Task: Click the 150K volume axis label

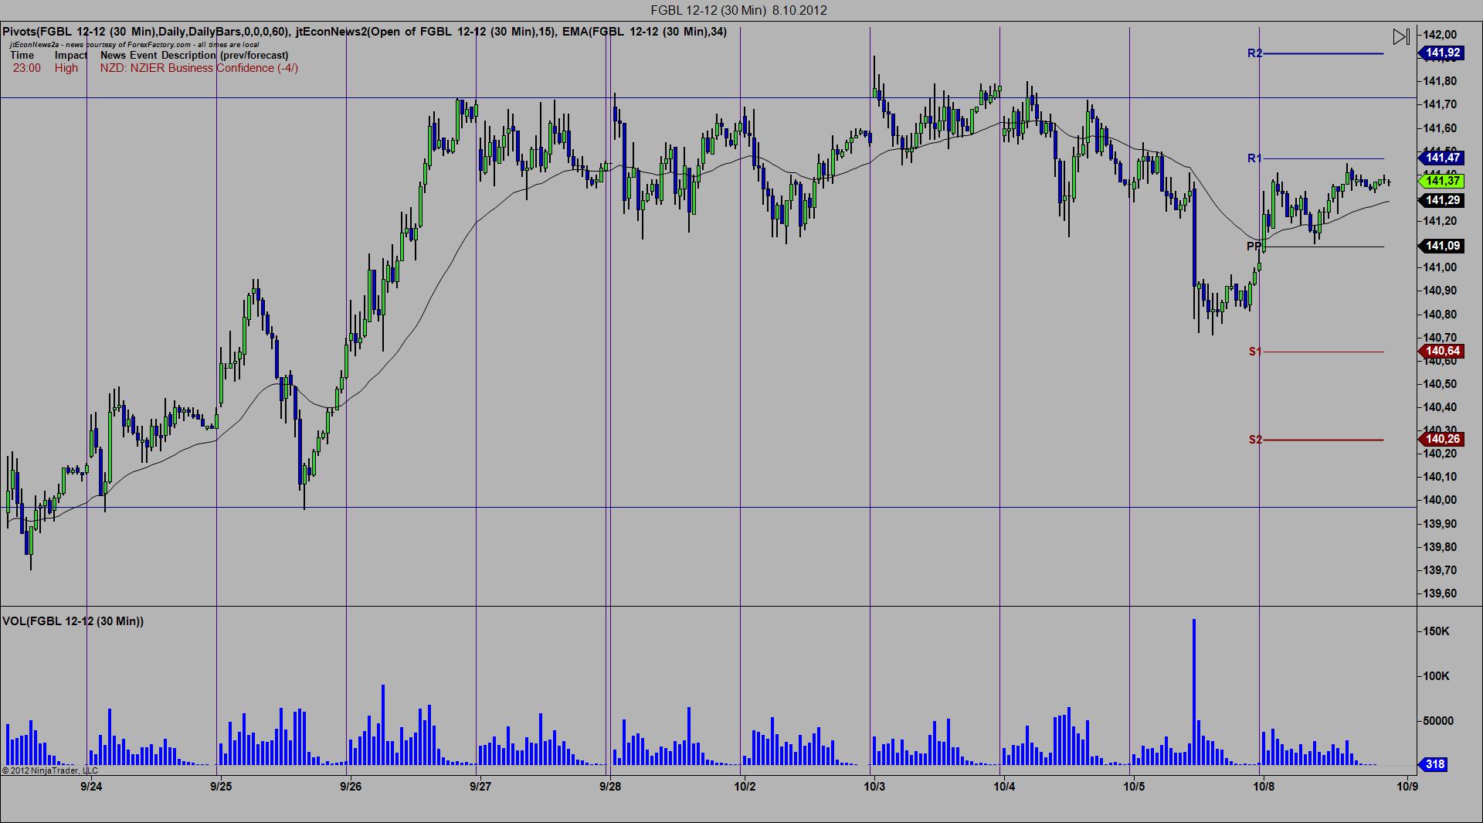Action: tap(1437, 631)
